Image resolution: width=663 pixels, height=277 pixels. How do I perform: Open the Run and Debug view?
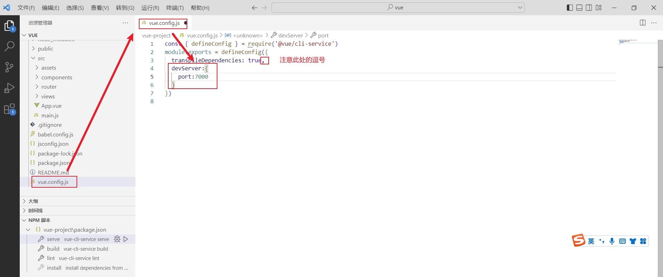(9, 88)
